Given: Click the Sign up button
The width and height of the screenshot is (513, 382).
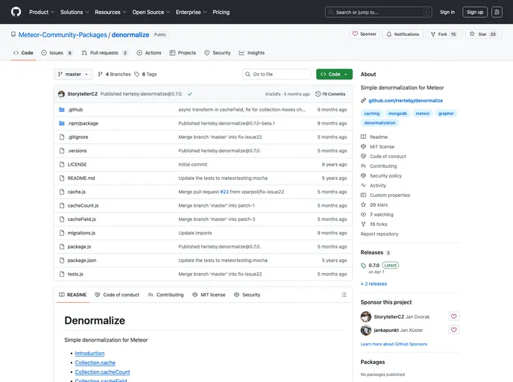Looking at the screenshot, I should (x=475, y=12).
